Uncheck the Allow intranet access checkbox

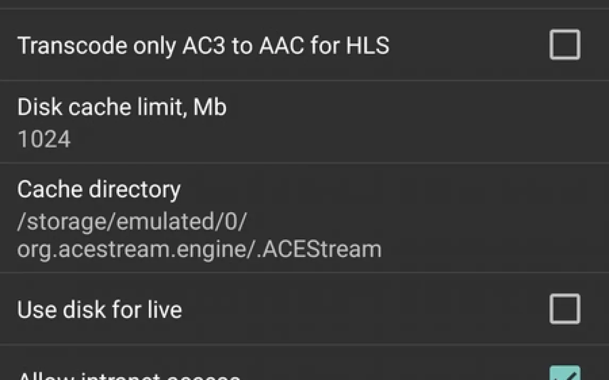pos(564,375)
